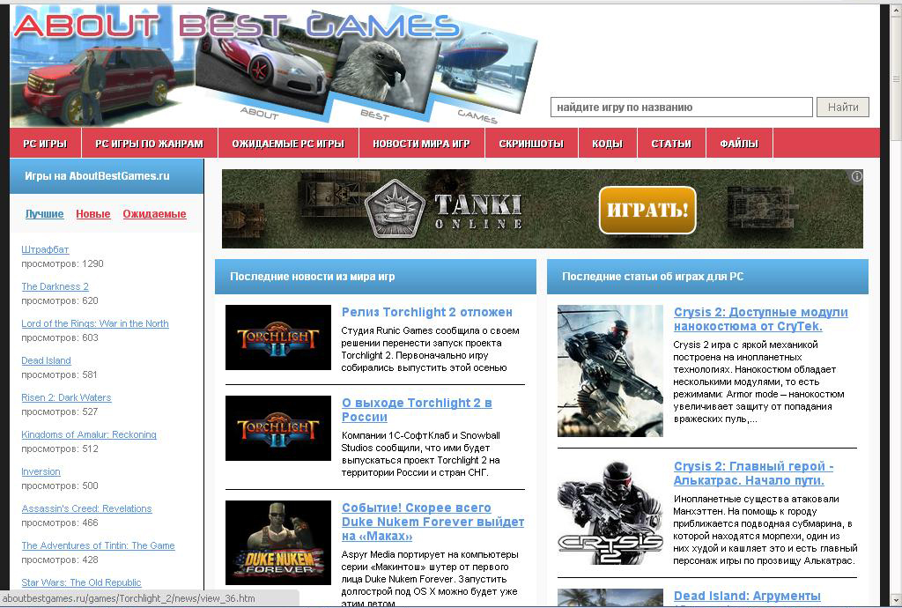Switch to the Ожидаемые games tab
Image resolution: width=902 pixels, height=608 pixels.
pyautogui.click(x=154, y=214)
